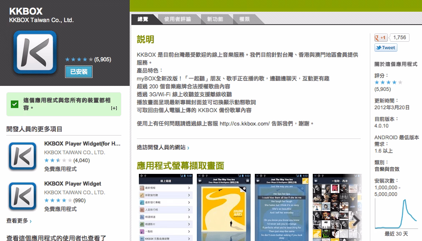Click the Tweet button

click(x=386, y=48)
